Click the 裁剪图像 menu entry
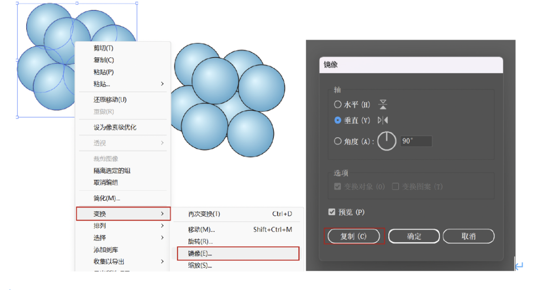 point(106,159)
